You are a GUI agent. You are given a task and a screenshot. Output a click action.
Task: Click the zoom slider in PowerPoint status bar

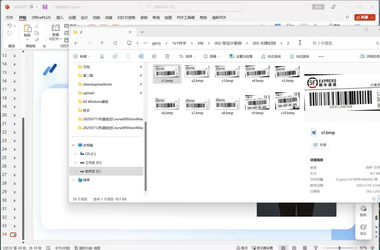[339, 248]
